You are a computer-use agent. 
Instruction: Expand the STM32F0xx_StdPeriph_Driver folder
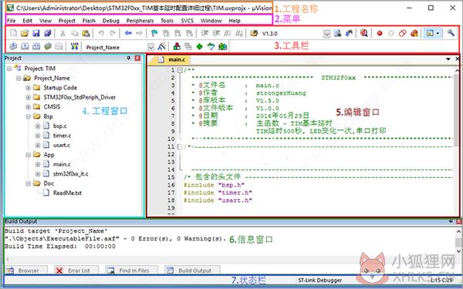pos(28,97)
